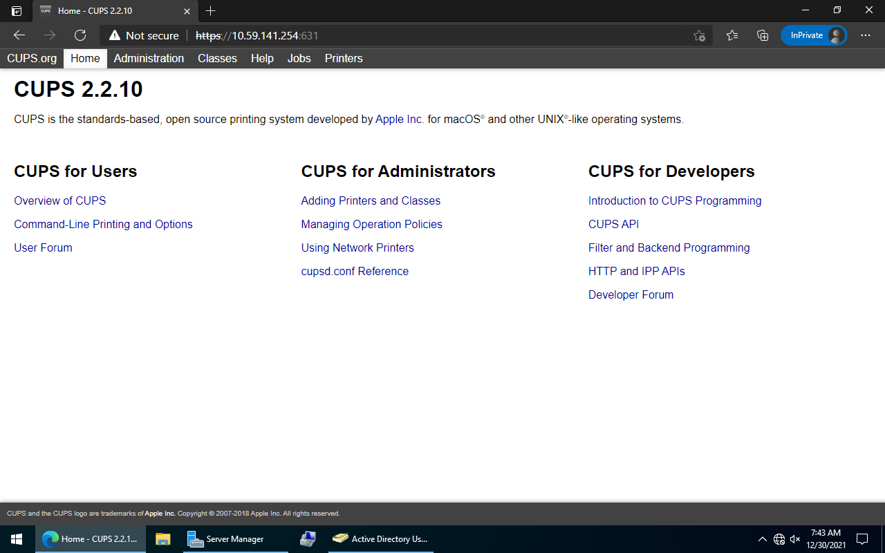Click the InPrivate profile button

coord(813,35)
